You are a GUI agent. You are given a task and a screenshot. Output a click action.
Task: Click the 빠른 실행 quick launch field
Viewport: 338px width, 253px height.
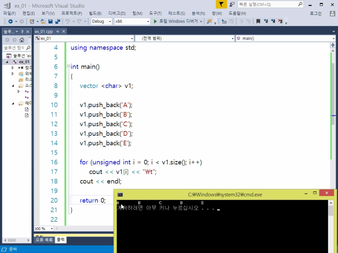click(x=270, y=4)
